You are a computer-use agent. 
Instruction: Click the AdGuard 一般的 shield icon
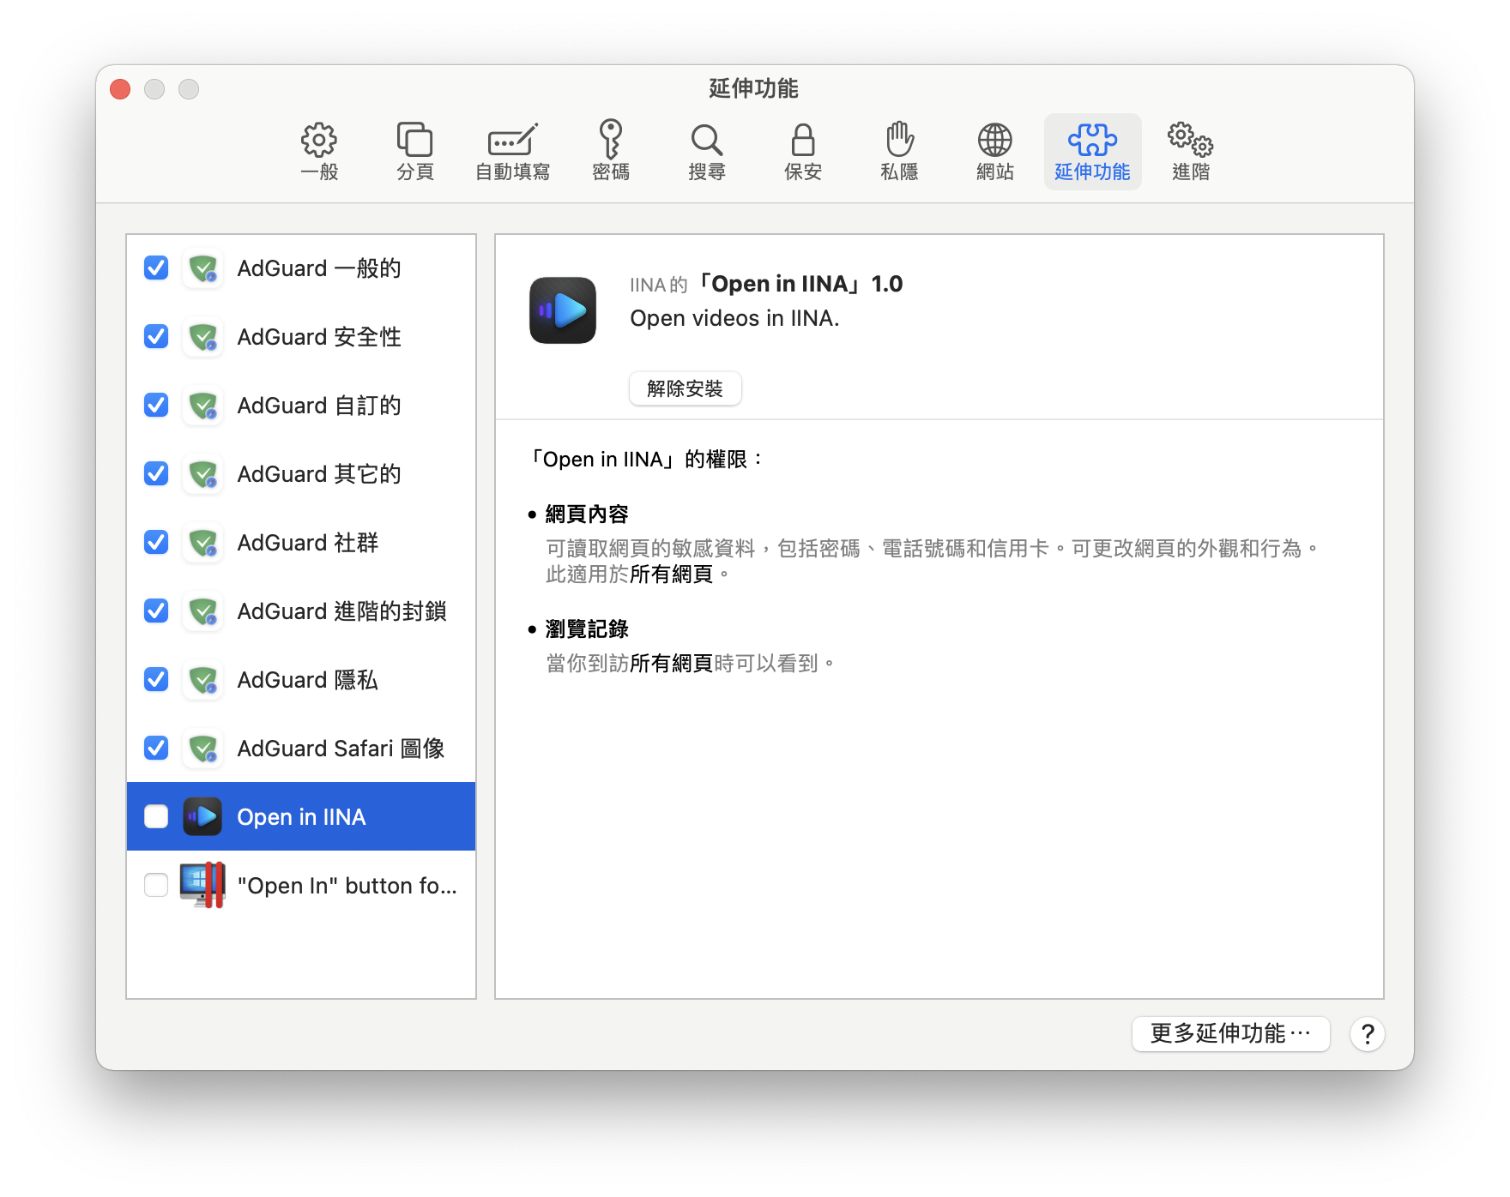pyautogui.click(x=203, y=268)
